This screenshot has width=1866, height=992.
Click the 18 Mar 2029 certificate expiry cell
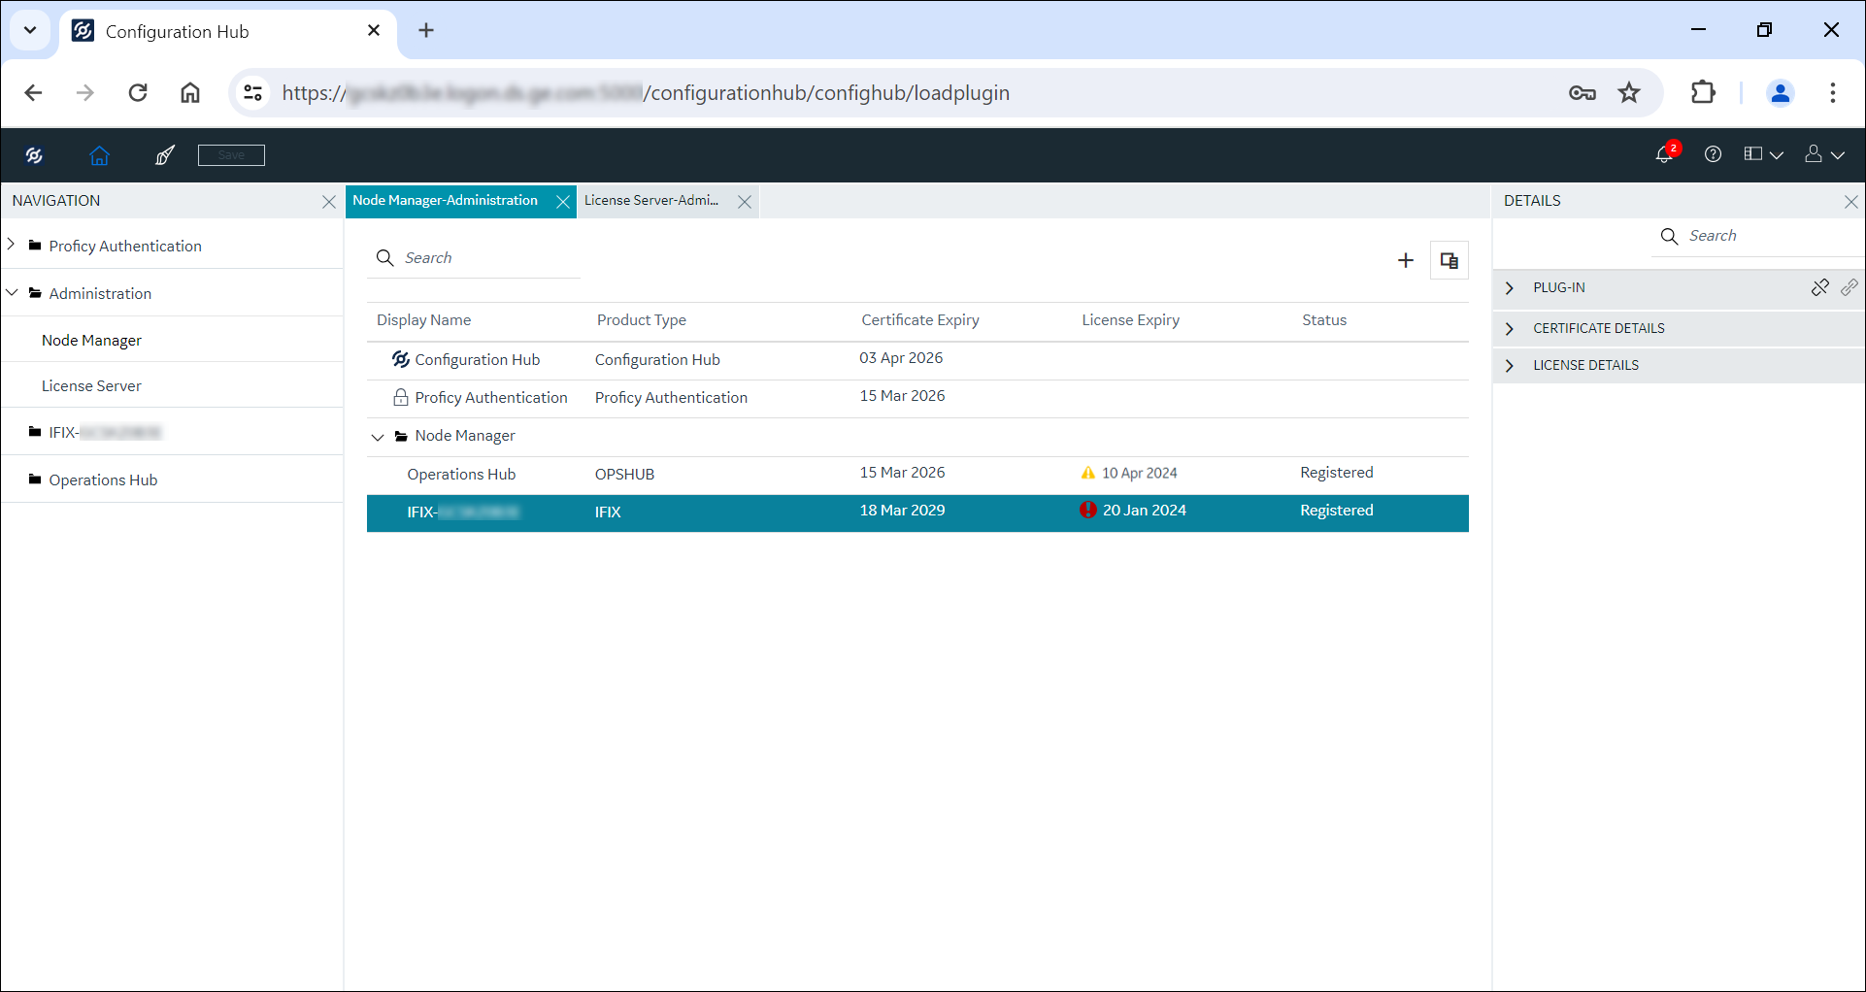(x=902, y=511)
